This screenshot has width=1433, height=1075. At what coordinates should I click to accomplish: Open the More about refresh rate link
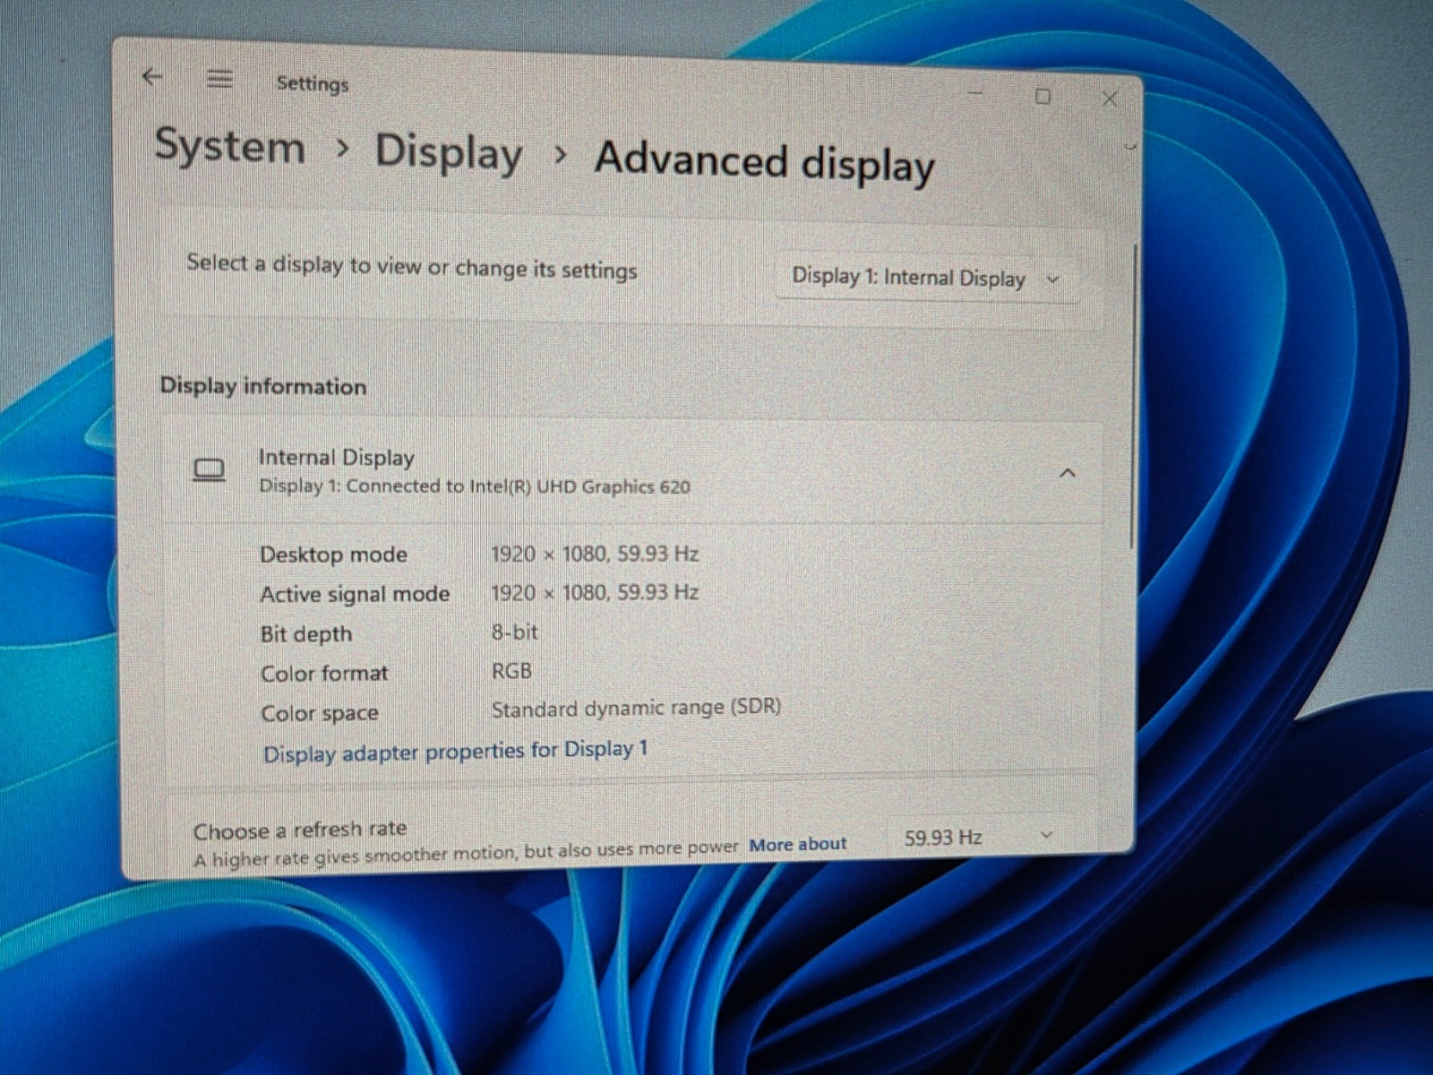coord(798,844)
